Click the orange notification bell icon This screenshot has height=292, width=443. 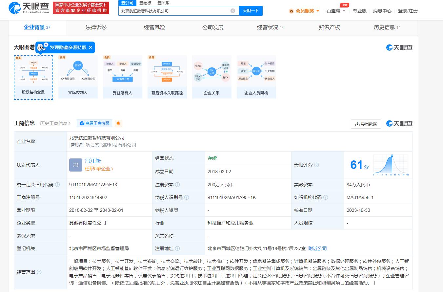(x=118, y=123)
